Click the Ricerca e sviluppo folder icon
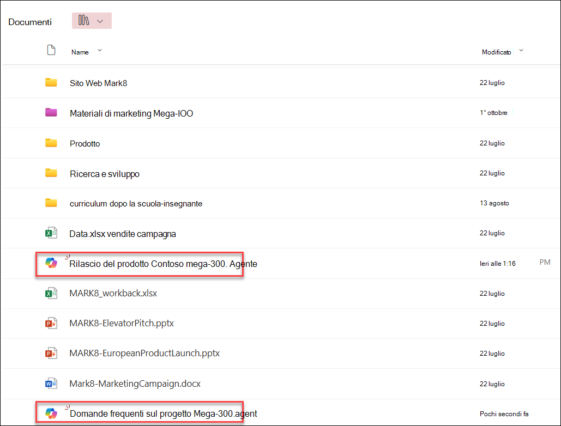 51,173
